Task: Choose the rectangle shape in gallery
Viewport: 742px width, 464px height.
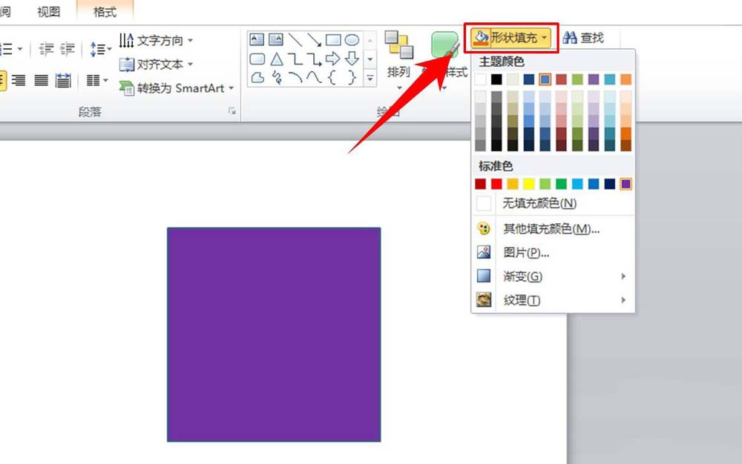Action: click(333, 40)
